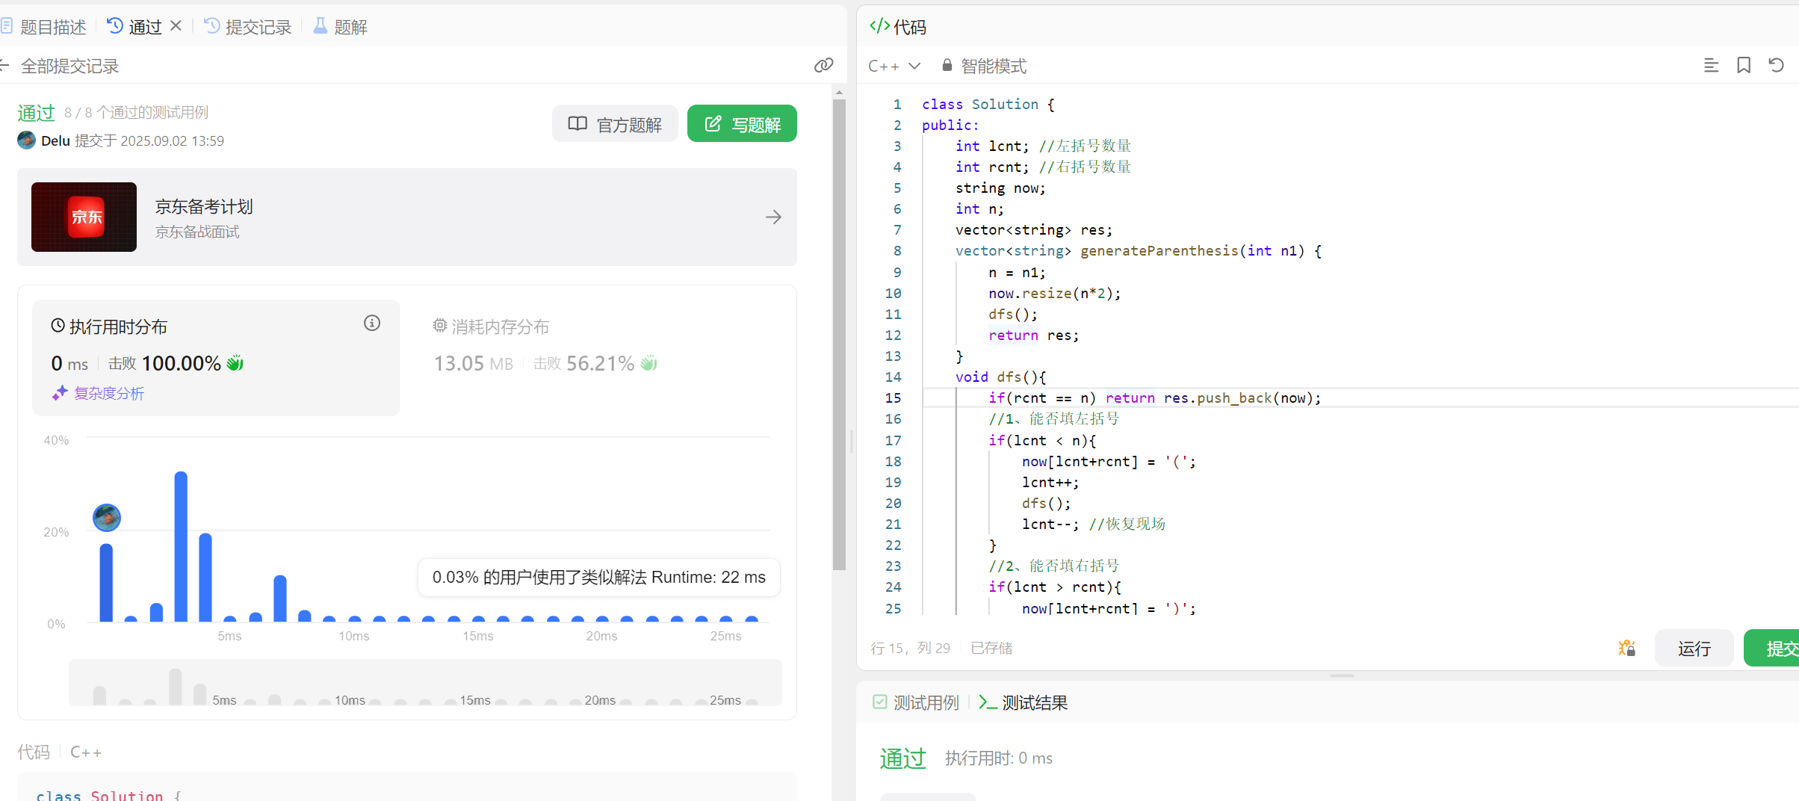Click the 代码 panel header
The image size is (1799, 801).
coord(898,27)
